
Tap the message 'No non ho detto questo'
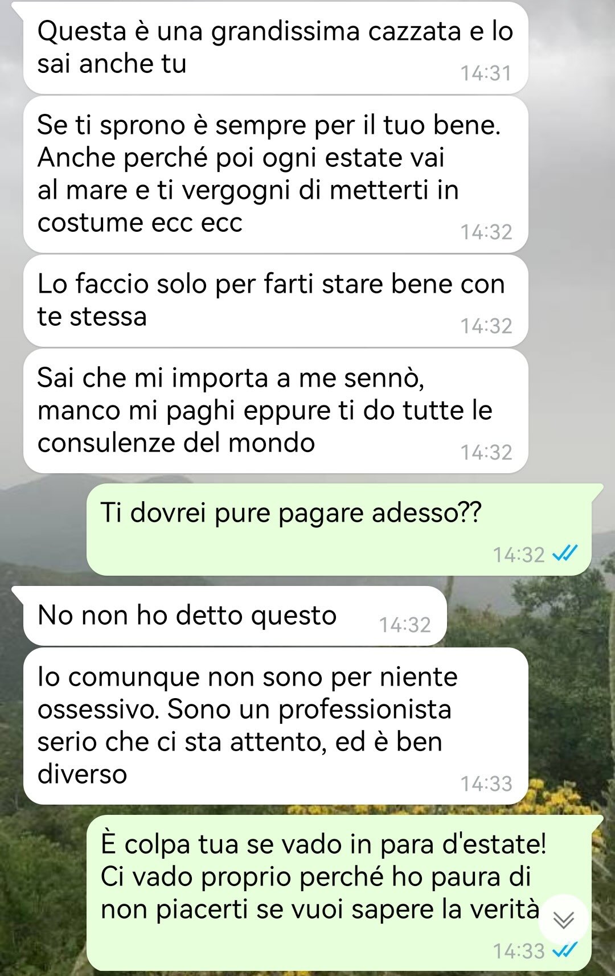coord(235,616)
